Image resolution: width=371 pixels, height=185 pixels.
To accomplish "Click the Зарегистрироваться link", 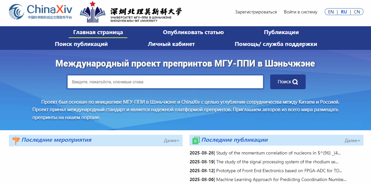I will (x=256, y=12).
